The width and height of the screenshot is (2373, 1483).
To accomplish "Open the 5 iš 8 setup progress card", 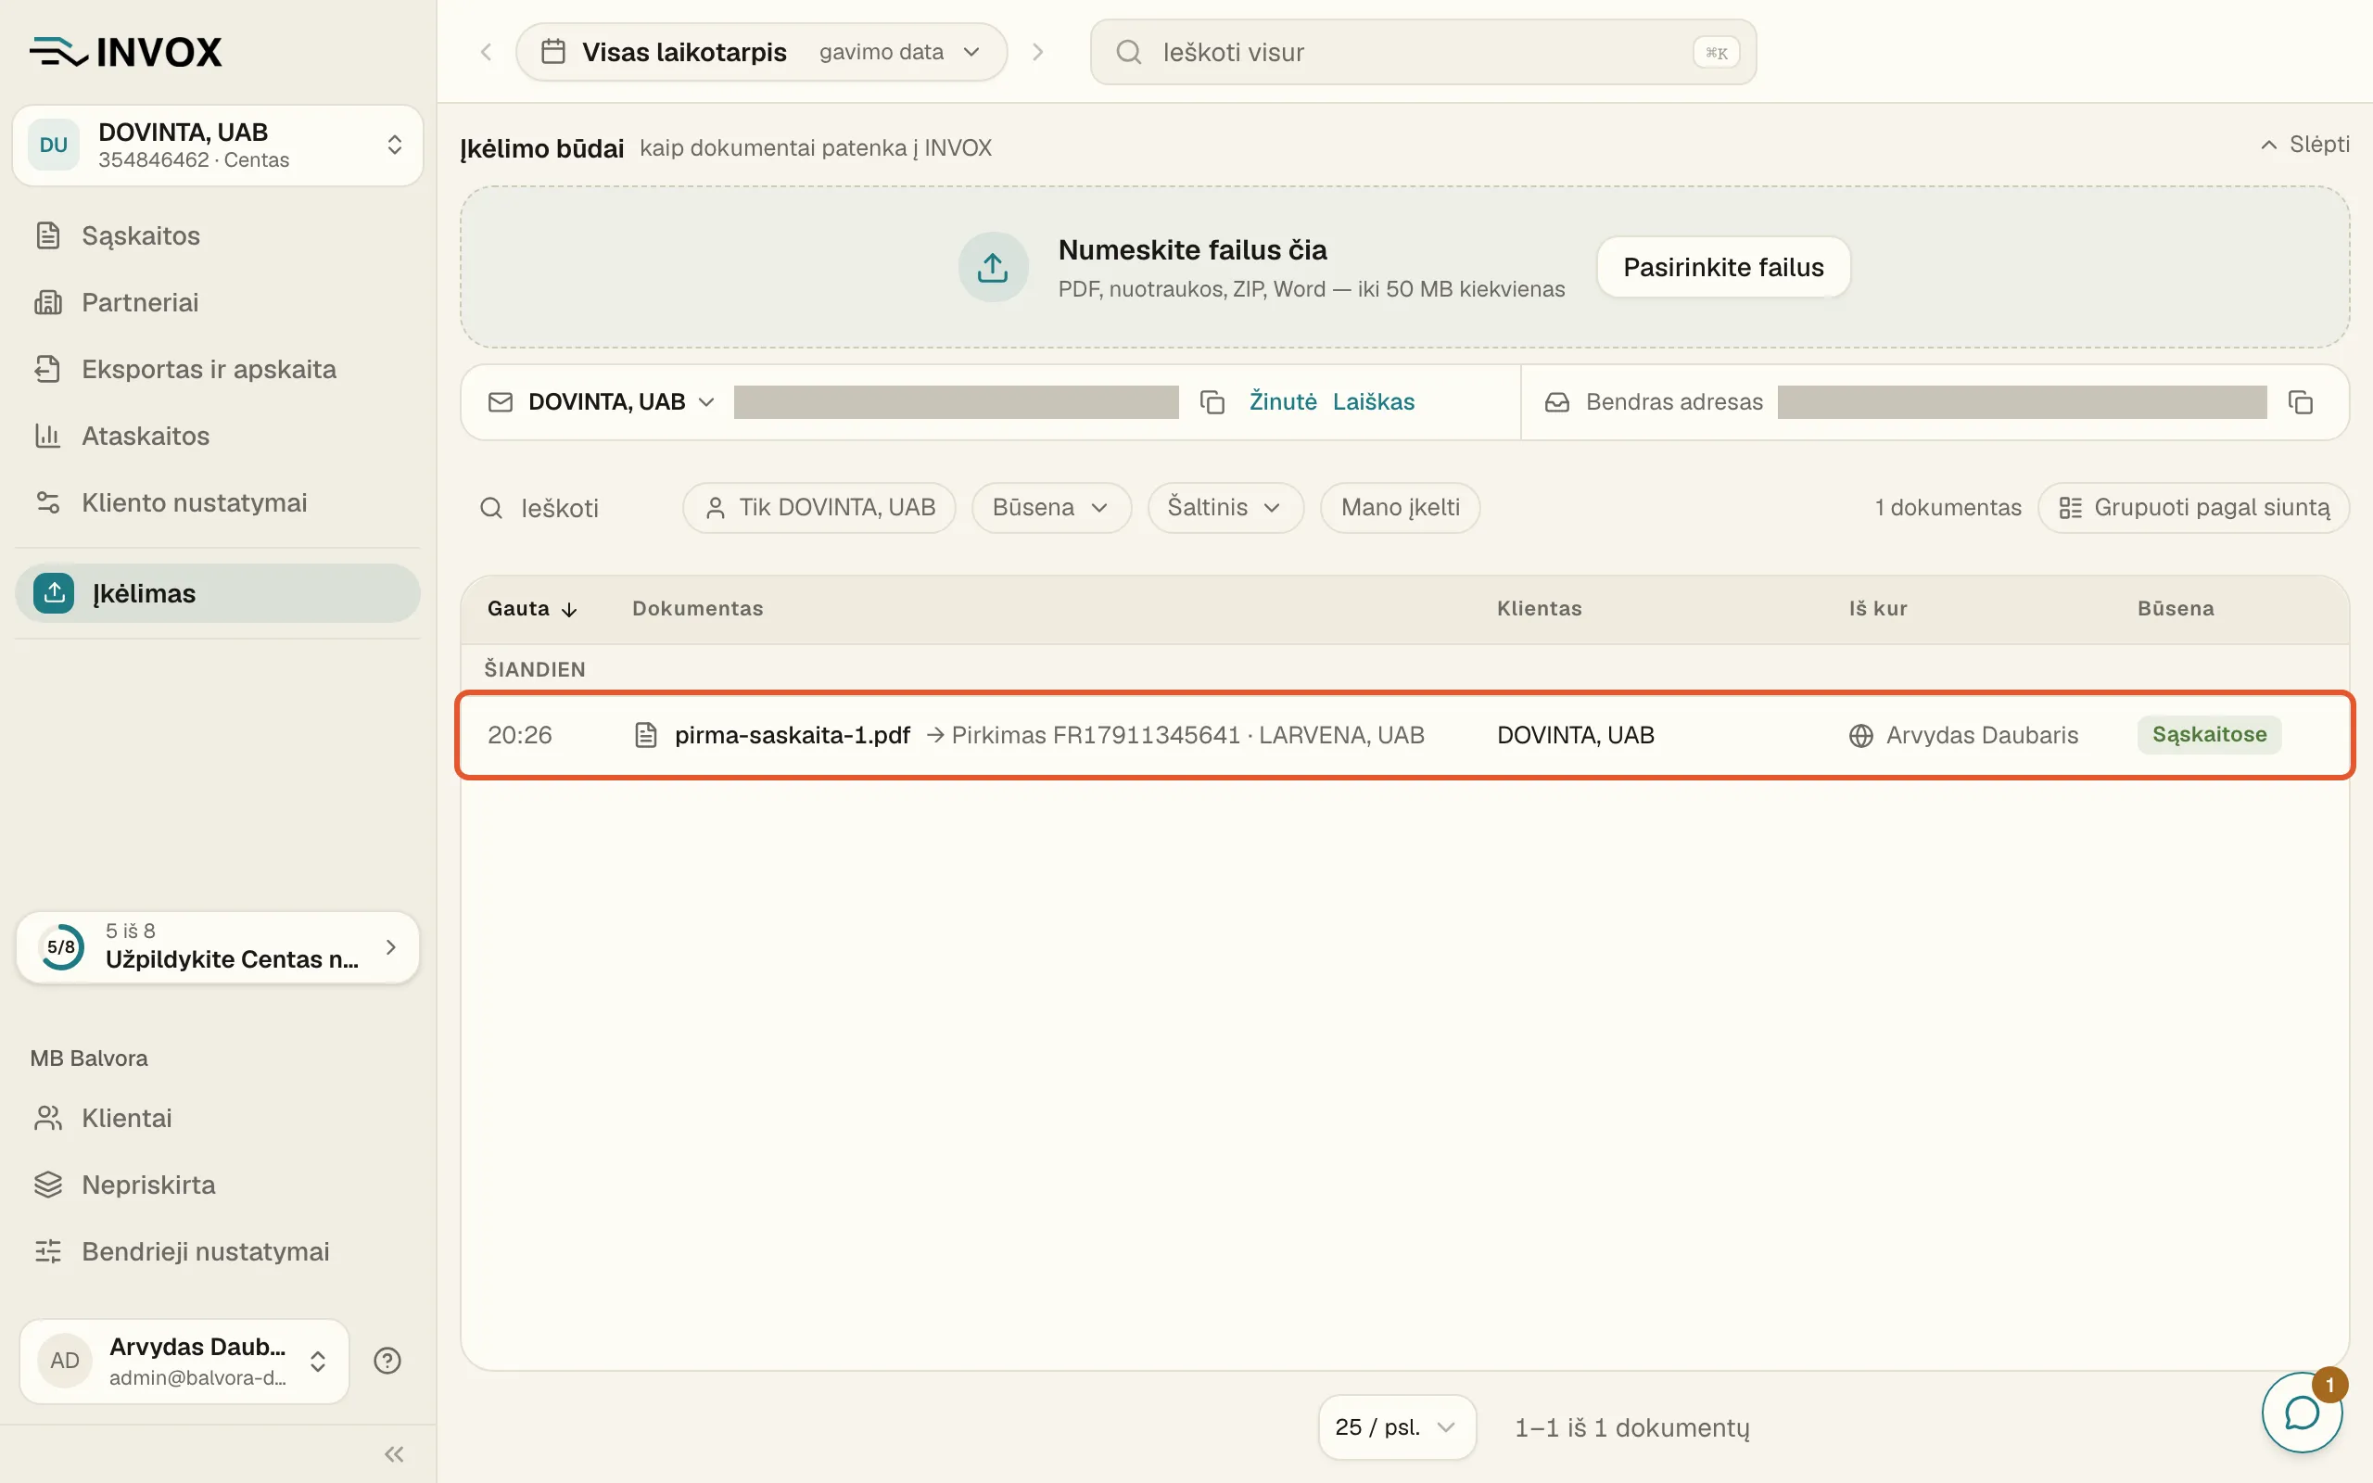I will tap(218, 946).
